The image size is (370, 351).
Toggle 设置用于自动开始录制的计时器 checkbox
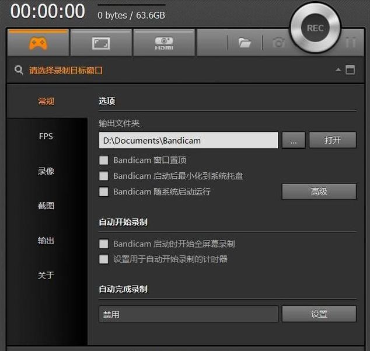[x=104, y=259]
